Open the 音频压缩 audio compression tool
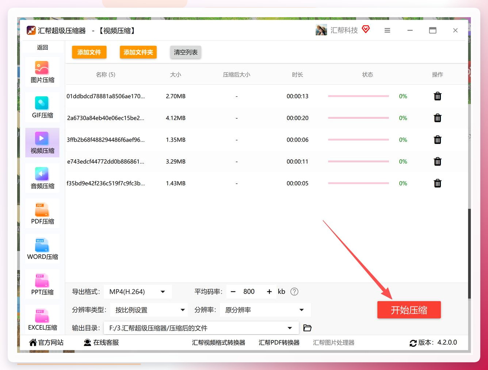This screenshot has height=370, width=488. coord(42,178)
